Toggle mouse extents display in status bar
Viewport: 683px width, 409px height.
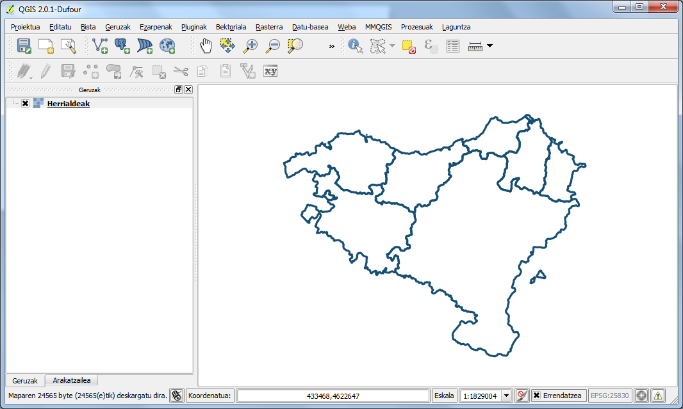point(177,396)
